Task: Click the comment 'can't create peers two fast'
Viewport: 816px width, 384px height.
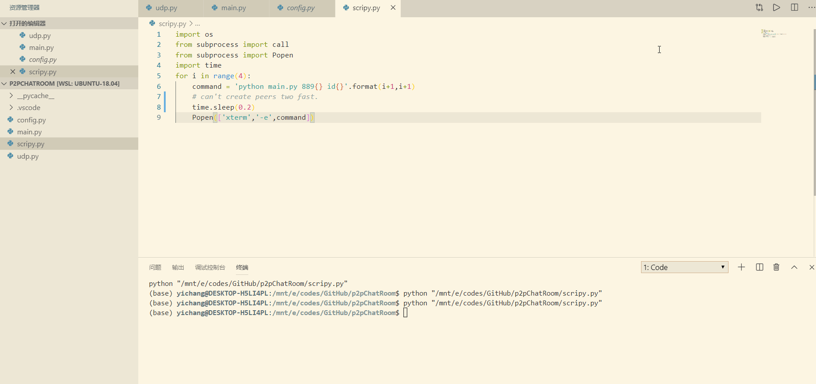Action: point(255,97)
